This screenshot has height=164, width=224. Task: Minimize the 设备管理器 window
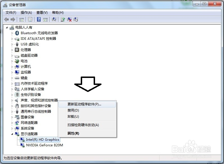coord(197,4)
